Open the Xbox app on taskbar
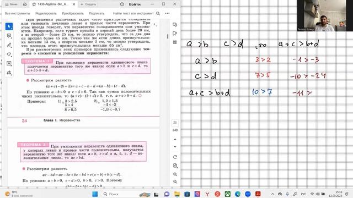 pyautogui.click(x=228, y=194)
